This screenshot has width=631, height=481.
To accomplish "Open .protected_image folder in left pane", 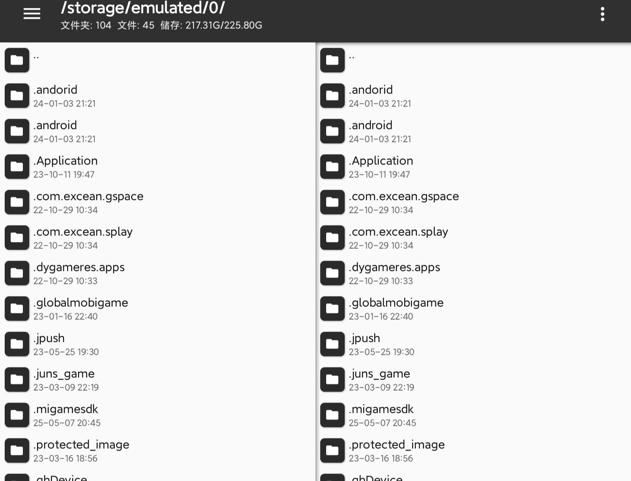I will 81,445.
